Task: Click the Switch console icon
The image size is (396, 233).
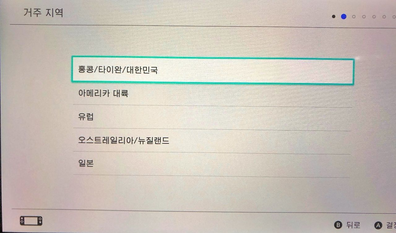Action: click(31, 221)
